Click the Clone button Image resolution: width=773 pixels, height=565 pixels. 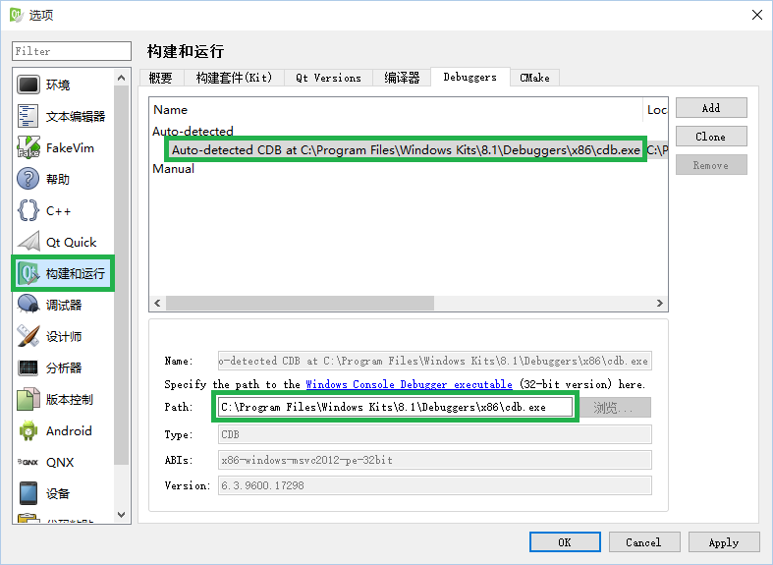pyautogui.click(x=711, y=137)
